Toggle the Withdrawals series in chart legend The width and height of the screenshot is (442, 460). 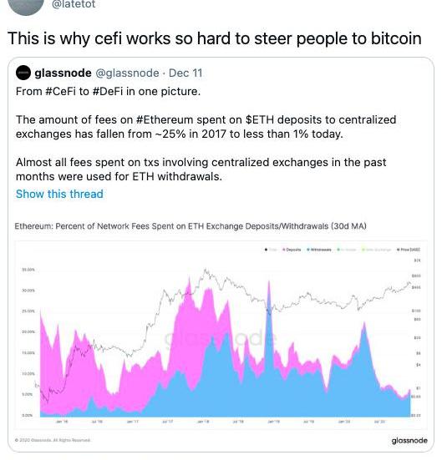[319, 250]
